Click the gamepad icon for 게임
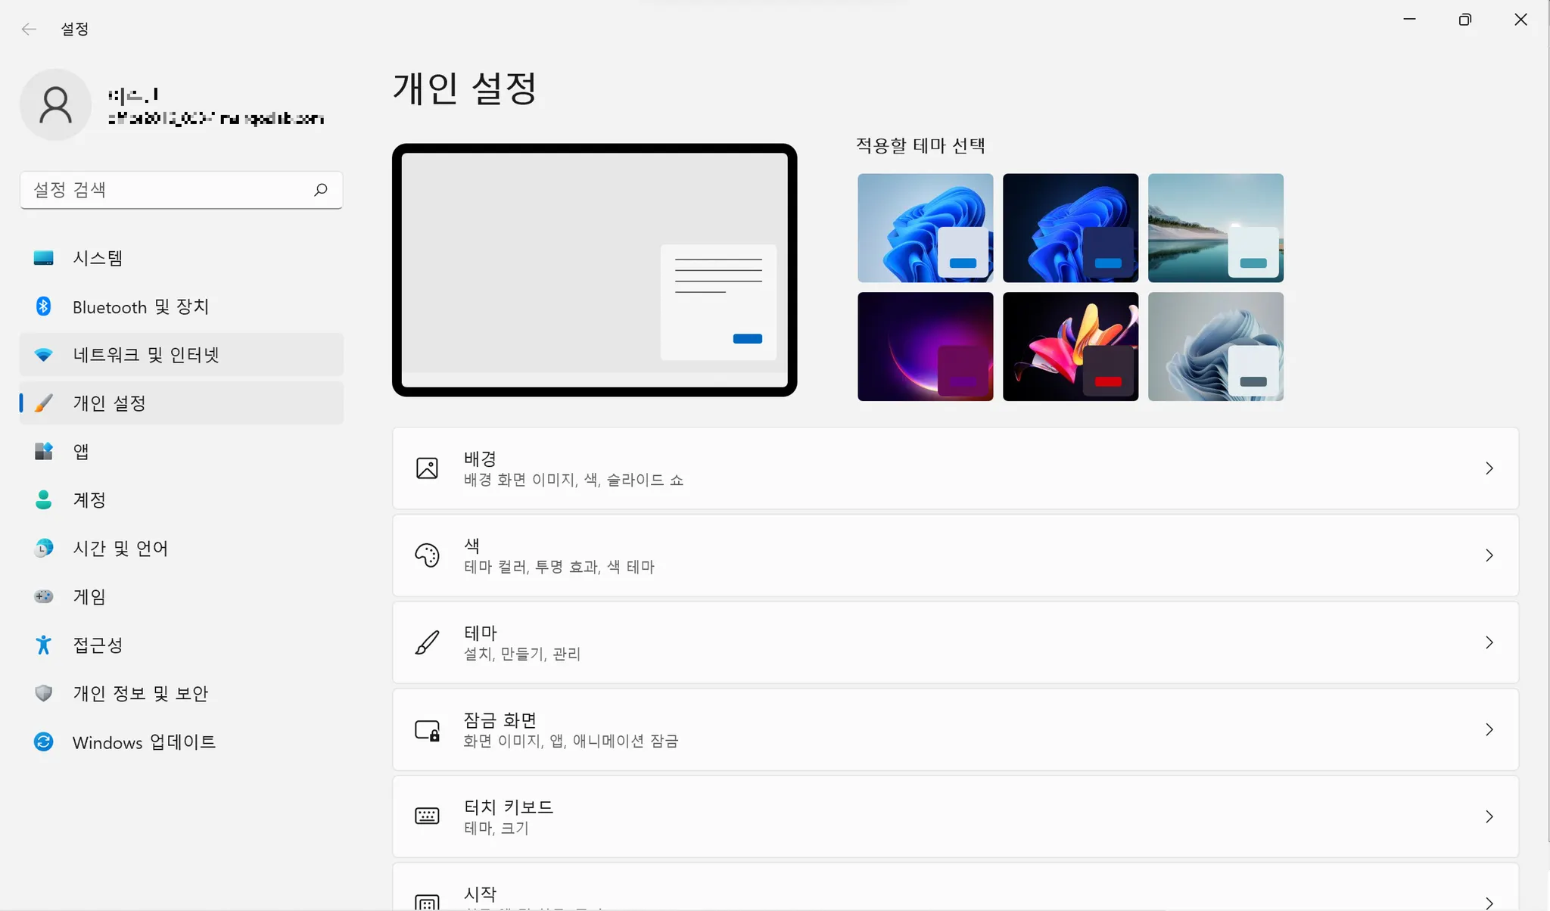Viewport: 1550px width, 911px height. pyautogui.click(x=43, y=597)
